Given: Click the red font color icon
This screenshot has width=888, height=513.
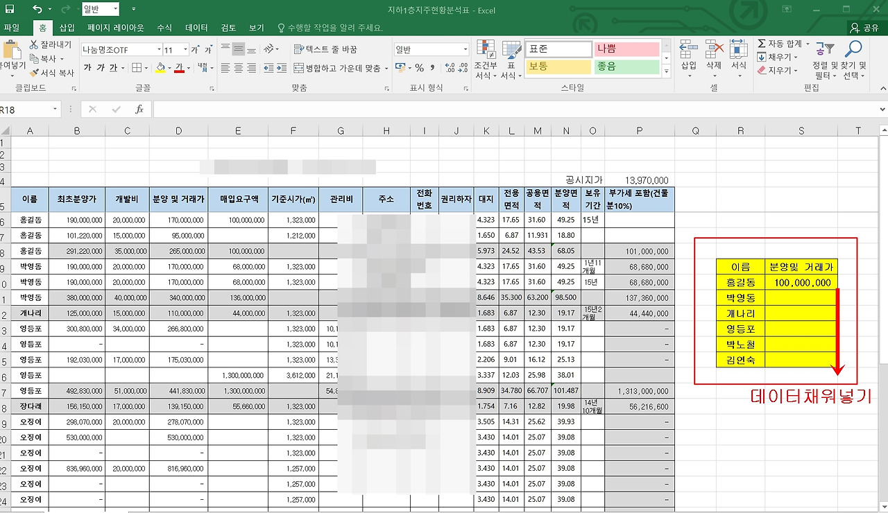Looking at the screenshot, I should [179, 68].
